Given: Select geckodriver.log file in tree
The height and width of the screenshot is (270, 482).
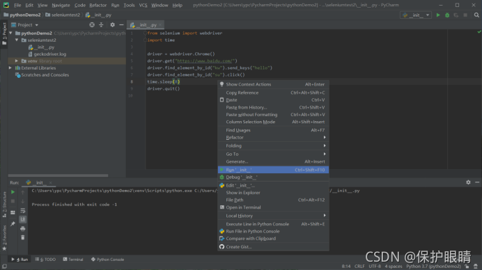Looking at the screenshot, I should [49, 54].
